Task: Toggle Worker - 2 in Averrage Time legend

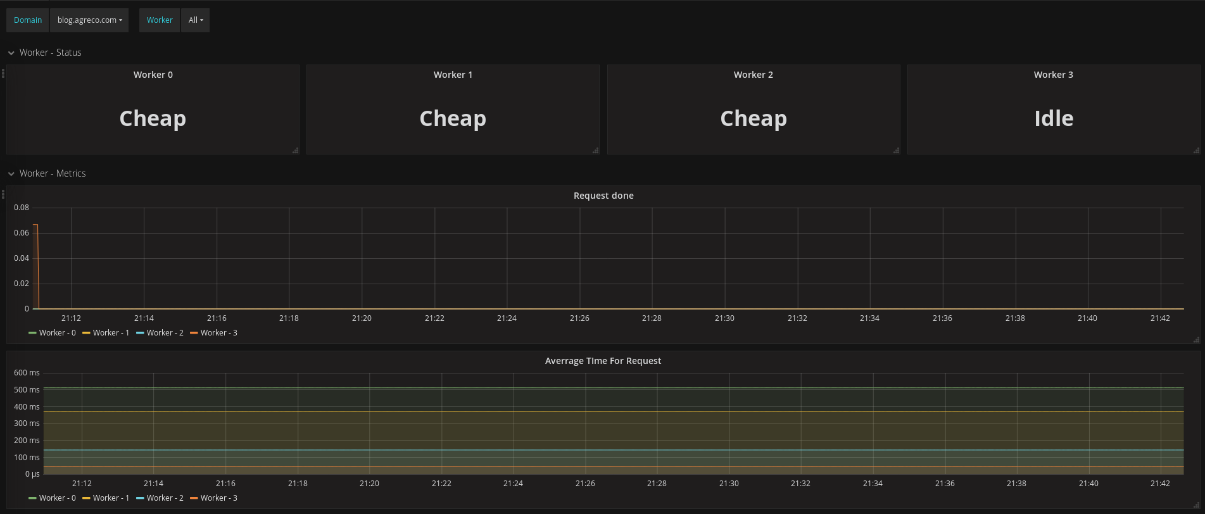Action: coord(165,498)
